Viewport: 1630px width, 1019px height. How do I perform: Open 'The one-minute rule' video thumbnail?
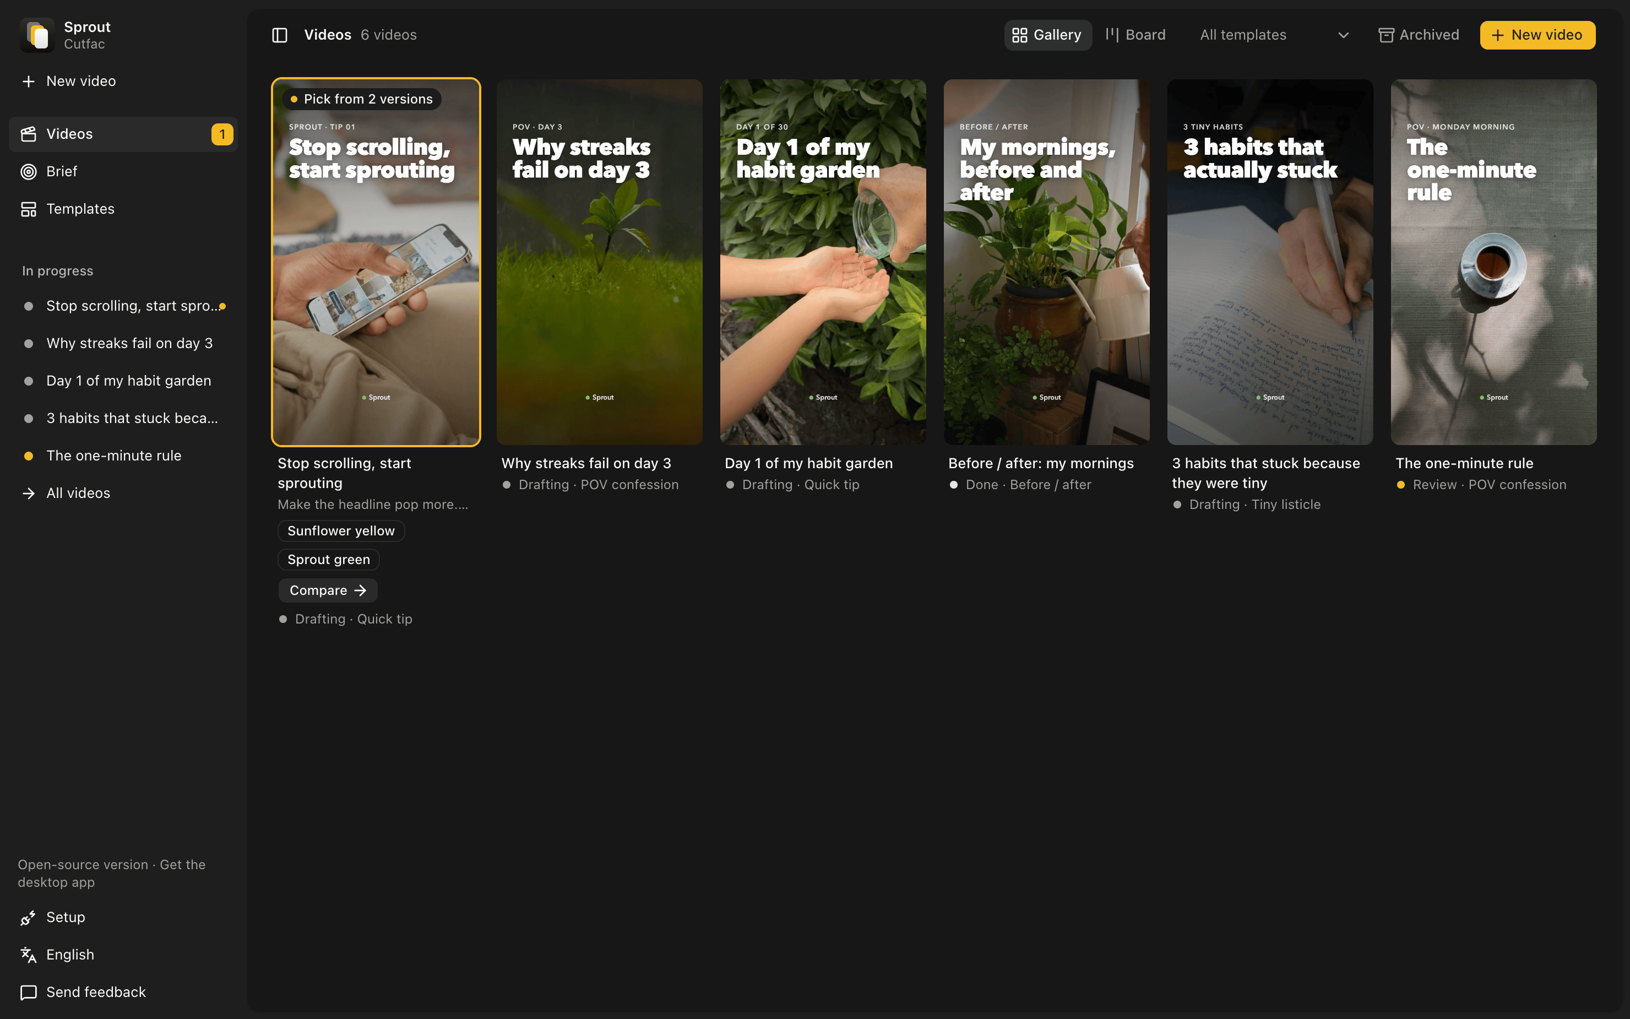pos(1494,262)
